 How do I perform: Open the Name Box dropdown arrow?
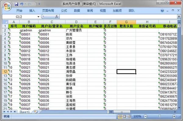pyautogui.click(x=38, y=17)
